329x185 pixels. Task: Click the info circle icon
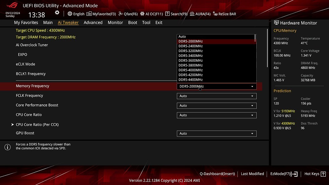[x=8, y=147]
